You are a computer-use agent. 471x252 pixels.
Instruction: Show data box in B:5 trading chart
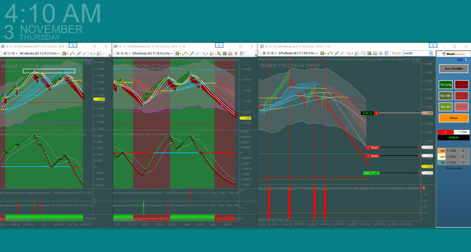click(x=211, y=53)
